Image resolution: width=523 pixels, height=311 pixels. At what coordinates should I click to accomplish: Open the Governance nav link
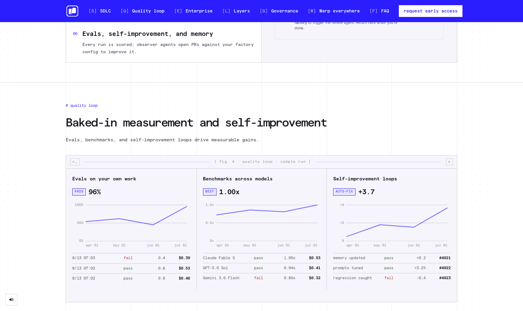tap(279, 11)
